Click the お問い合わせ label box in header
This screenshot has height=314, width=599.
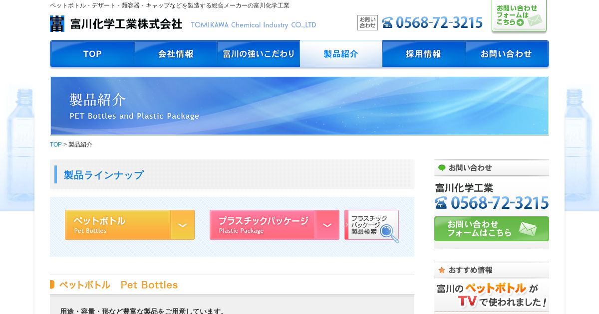pos(368,22)
